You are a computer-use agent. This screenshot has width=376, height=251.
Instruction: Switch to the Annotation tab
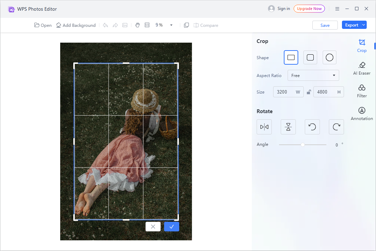[x=362, y=113]
